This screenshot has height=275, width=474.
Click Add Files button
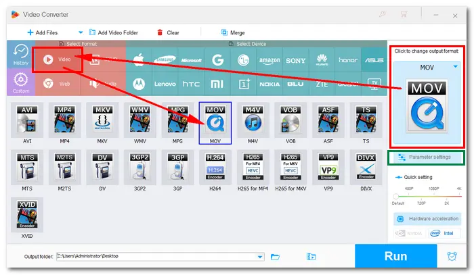(42, 32)
